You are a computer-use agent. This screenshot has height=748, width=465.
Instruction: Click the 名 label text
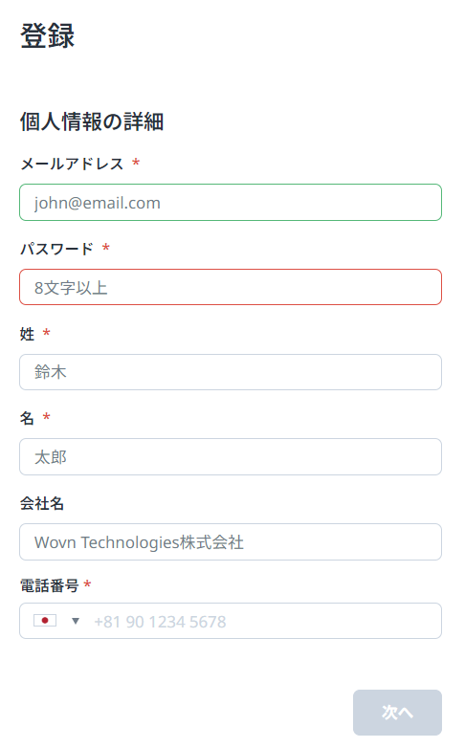(27, 418)
